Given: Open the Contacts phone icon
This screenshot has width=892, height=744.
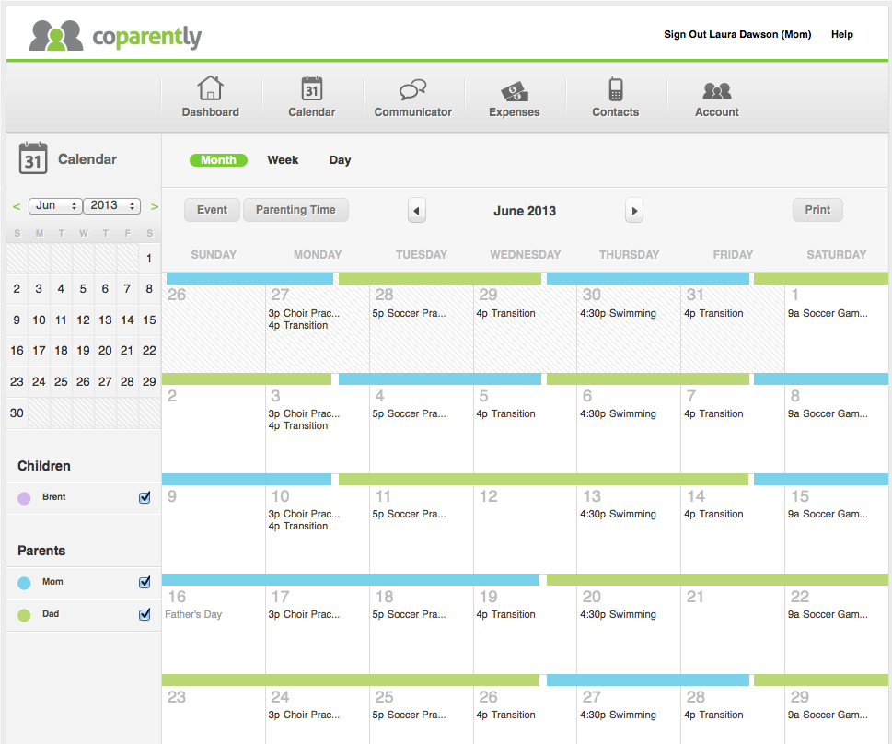Looking at the screenshot, I should click(x=616, y=88).
